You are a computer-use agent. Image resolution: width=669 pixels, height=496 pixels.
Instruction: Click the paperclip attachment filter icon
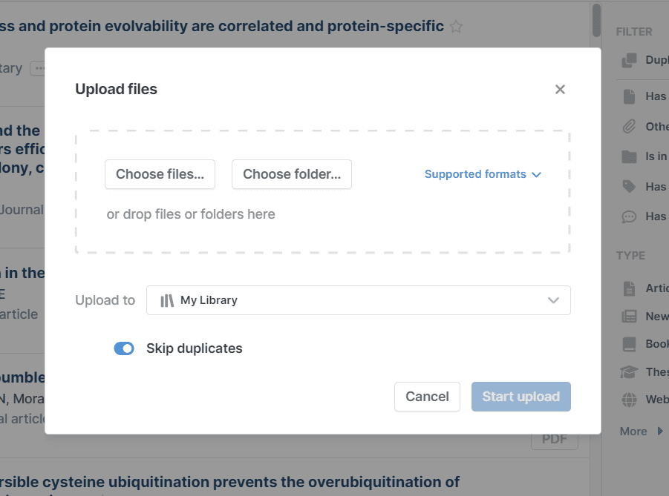pyautogui.click(x=629, y=127)
